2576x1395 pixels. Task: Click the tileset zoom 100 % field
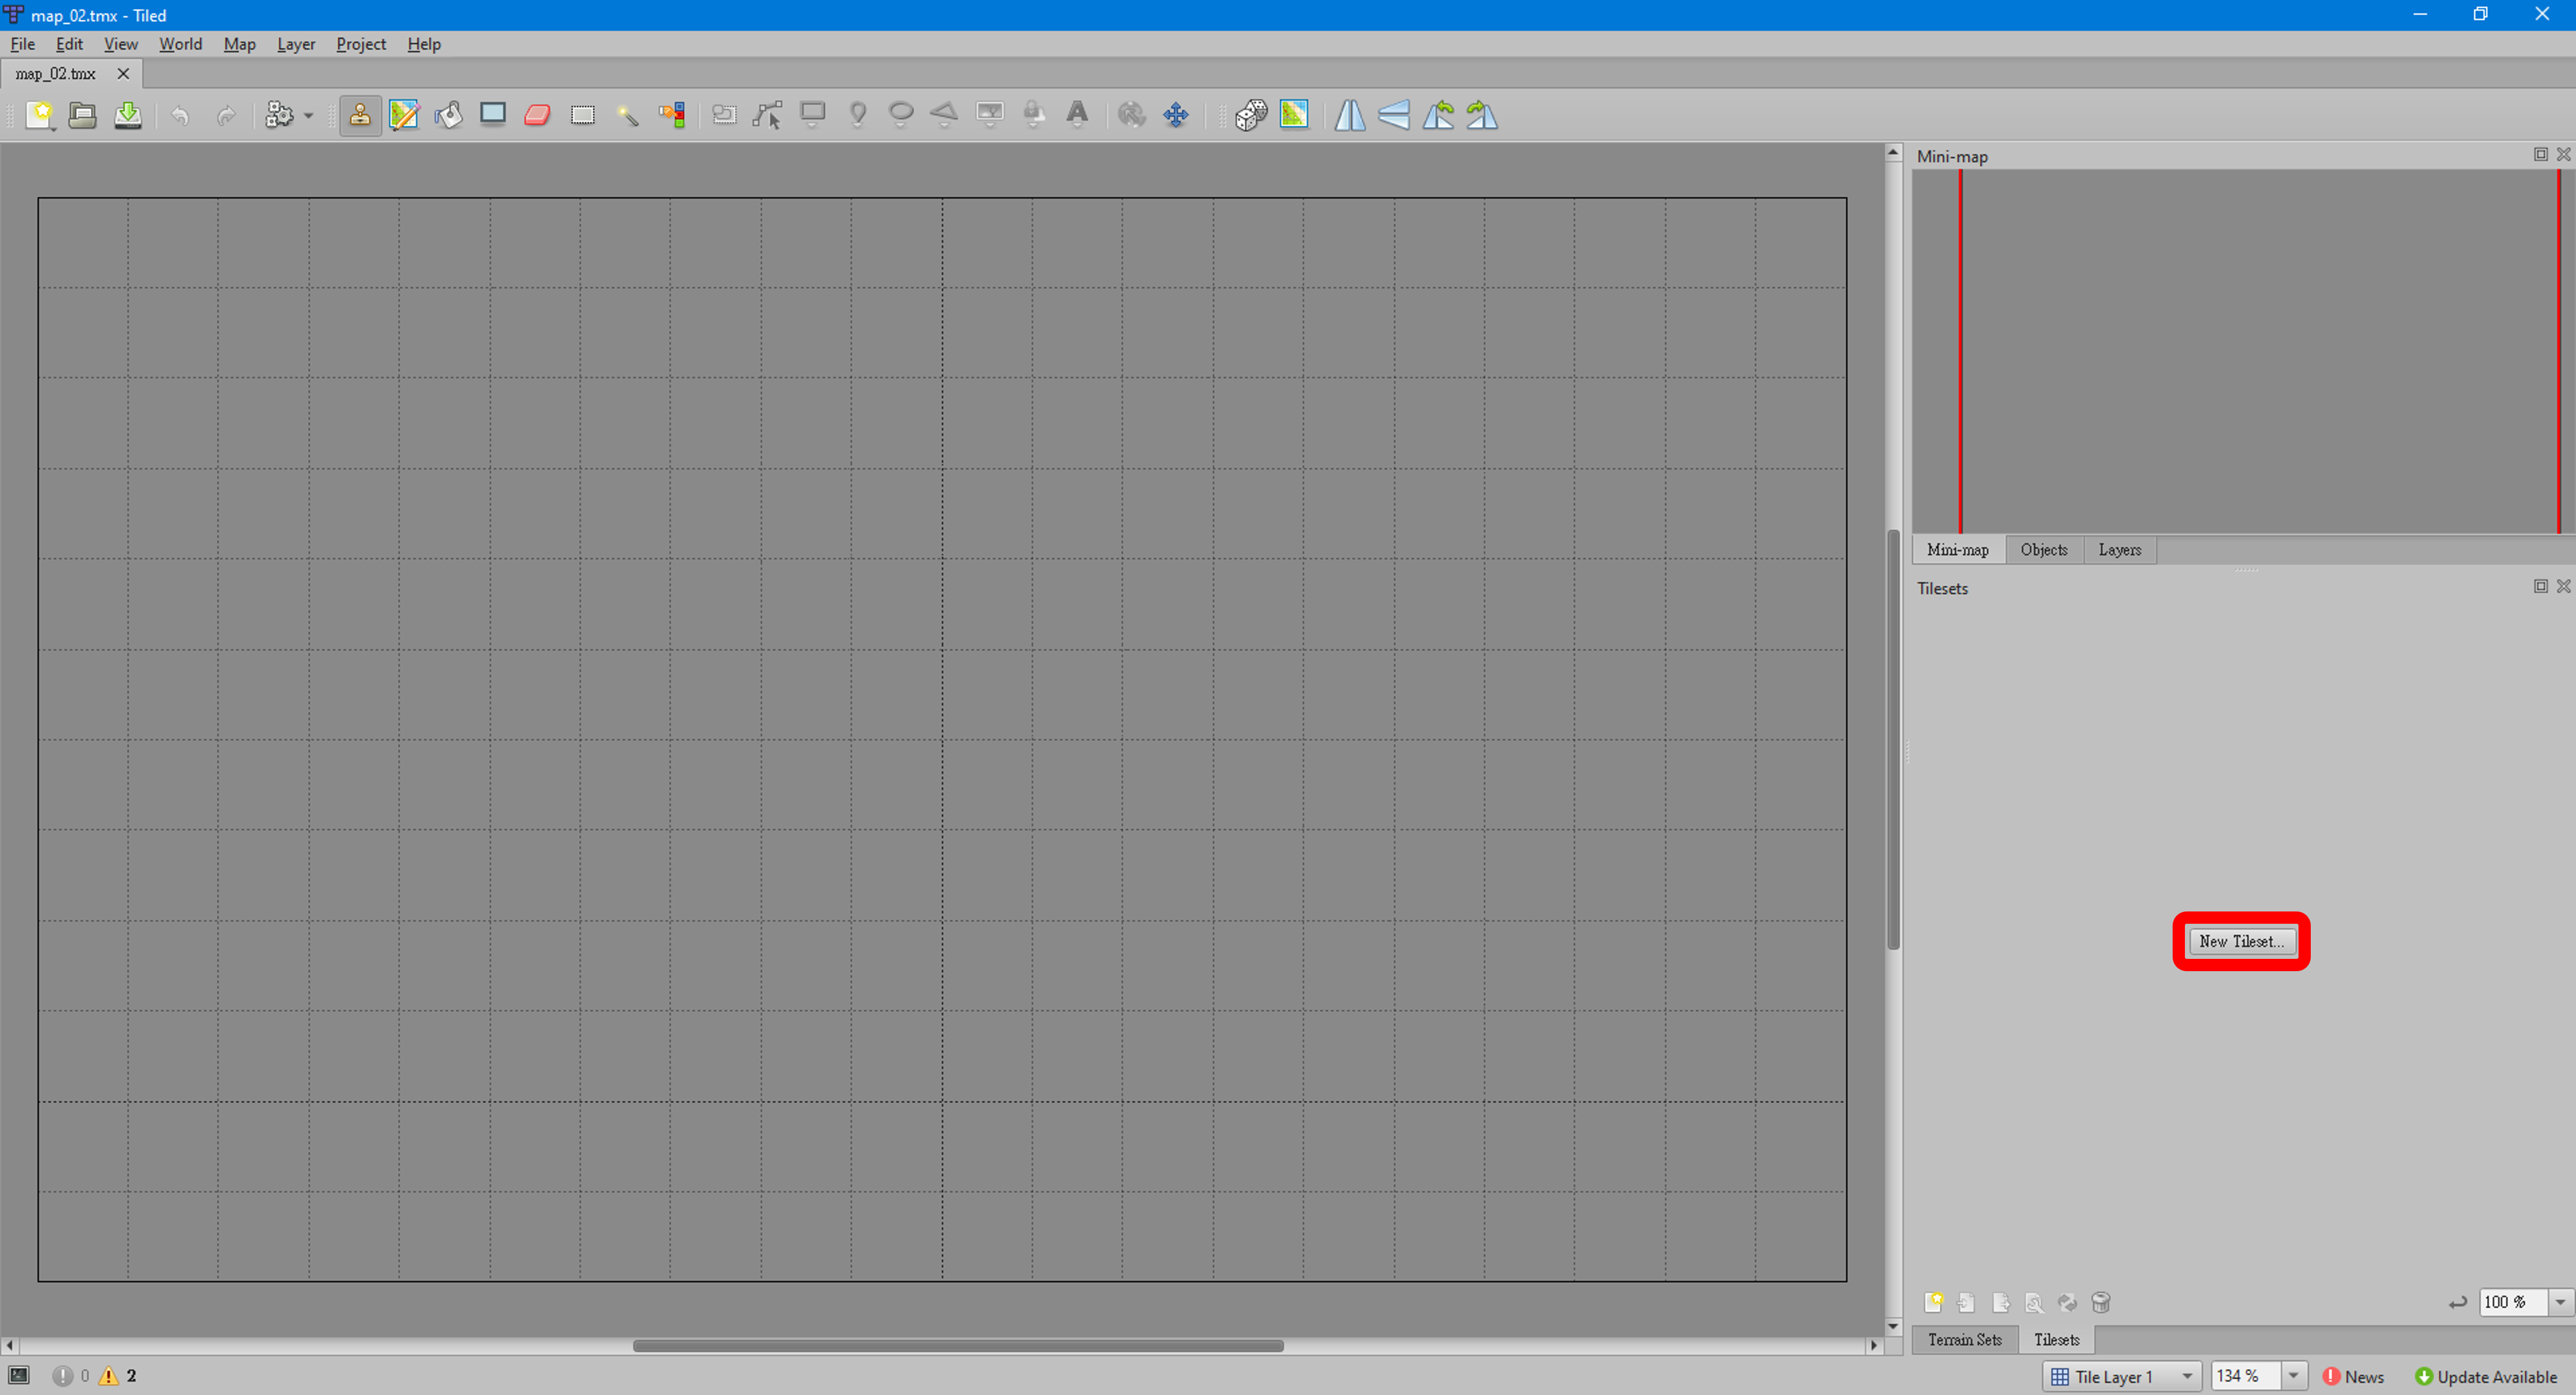click(2512, 1302)
